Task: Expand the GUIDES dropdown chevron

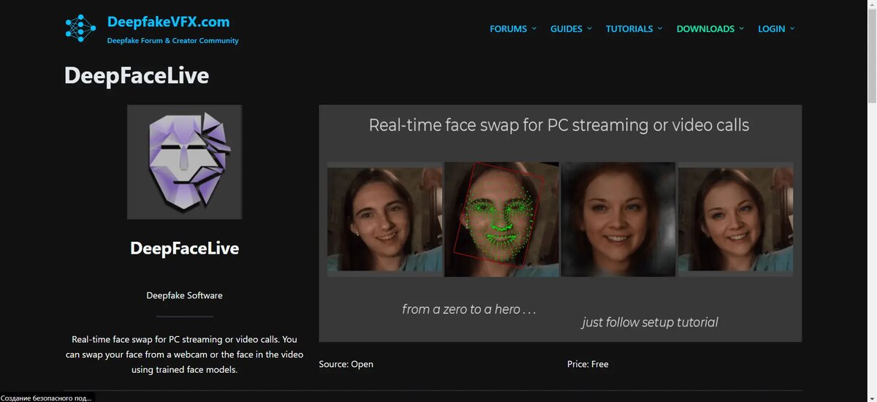Action: [589, 29]
